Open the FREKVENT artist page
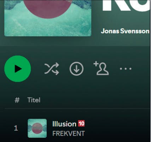The width and height of the screenshot is (151, 142). click(69, 134)
